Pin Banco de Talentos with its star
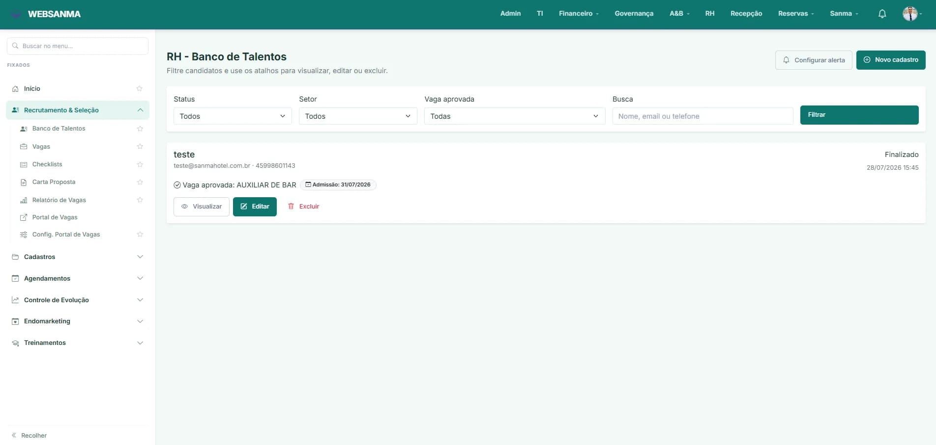Viewport: 936px width, 445px height. [140, 129]
